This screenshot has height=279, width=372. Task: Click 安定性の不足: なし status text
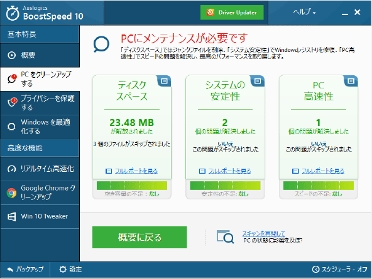pos(225,194)
